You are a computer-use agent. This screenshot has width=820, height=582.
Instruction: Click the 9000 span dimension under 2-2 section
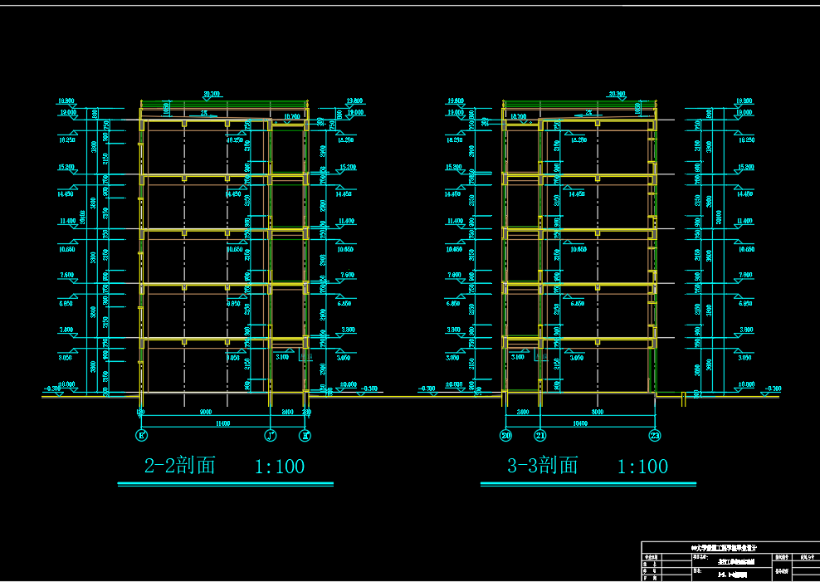(x=204, y=412)
